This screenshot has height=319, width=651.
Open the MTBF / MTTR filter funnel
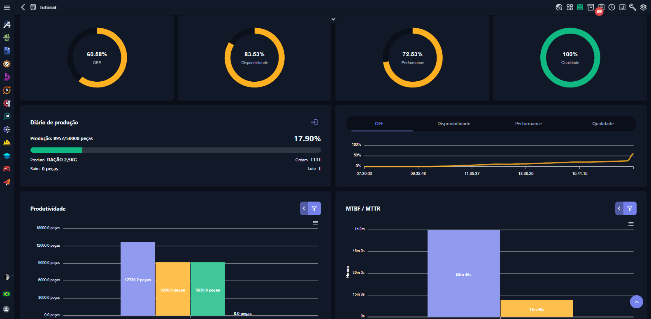[630, 209]
